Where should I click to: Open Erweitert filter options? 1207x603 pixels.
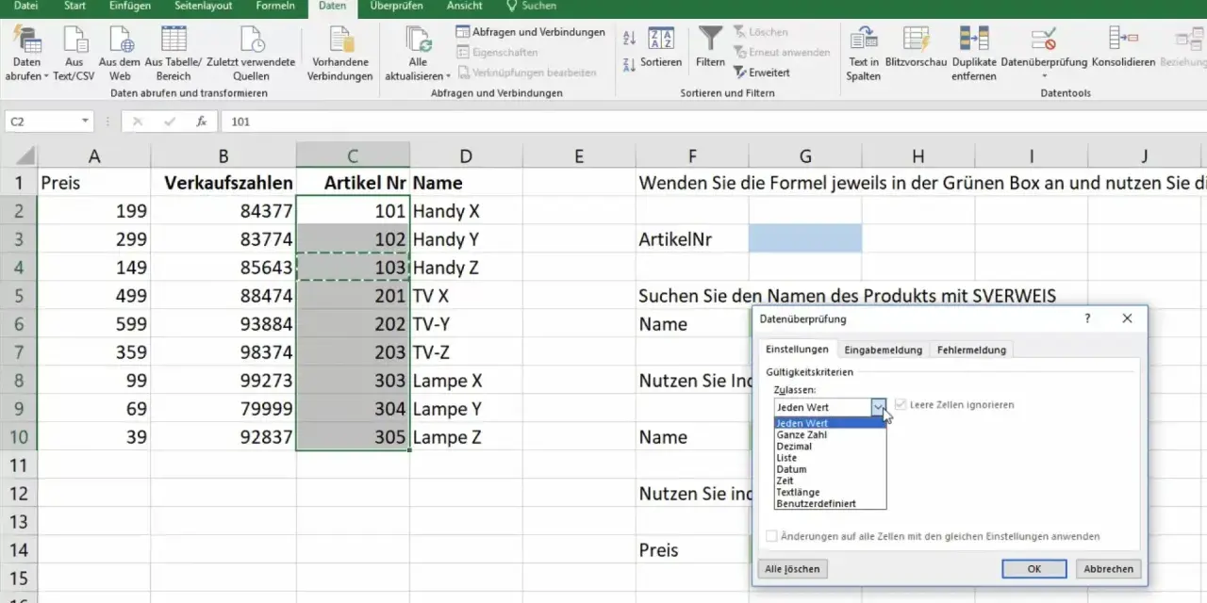click(762, 73)
